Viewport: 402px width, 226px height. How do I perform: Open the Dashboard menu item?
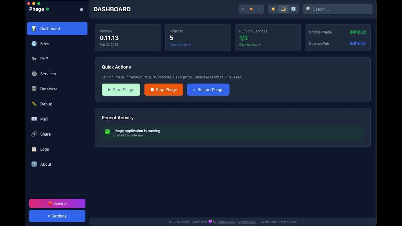tap(57, 29)
